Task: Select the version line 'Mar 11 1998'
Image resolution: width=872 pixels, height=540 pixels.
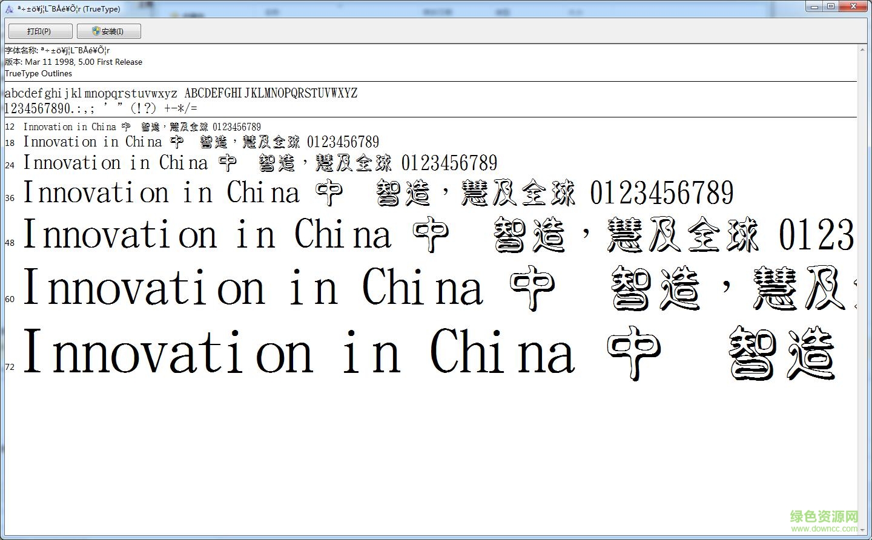Action: point(74,62)
